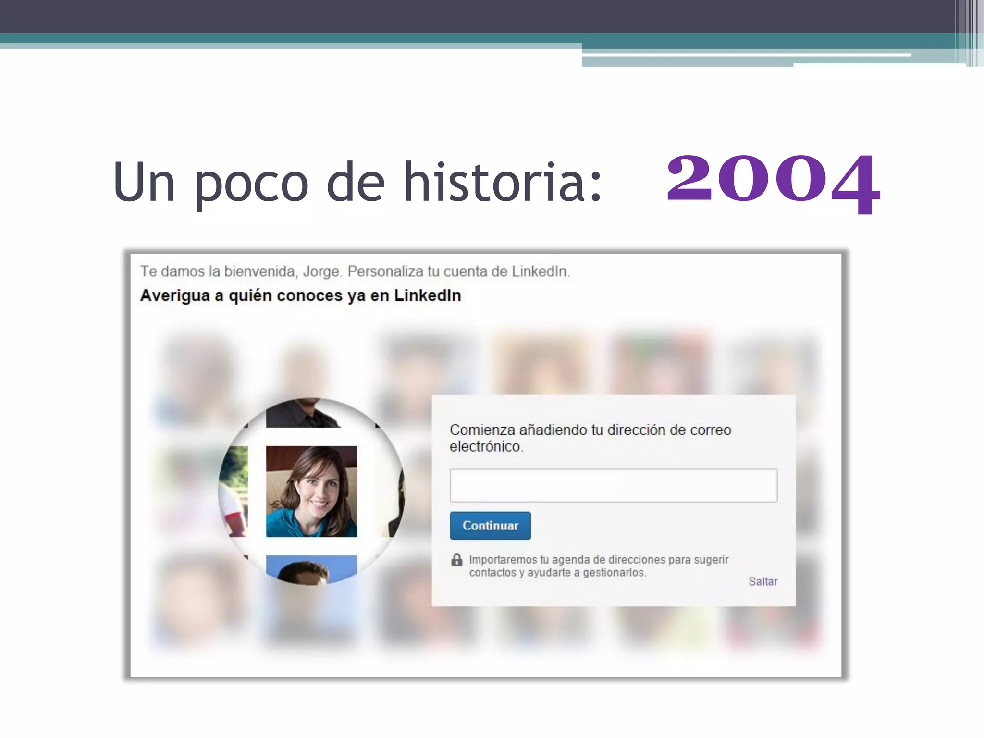984x738 pixels.
Task: Click the man photo on blue background
Action: [311, 569]
